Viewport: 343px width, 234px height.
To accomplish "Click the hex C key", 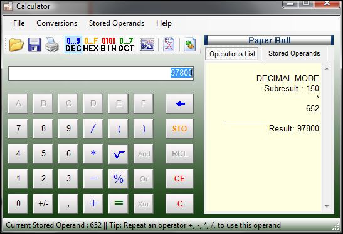I will click(x=68, y=104).
